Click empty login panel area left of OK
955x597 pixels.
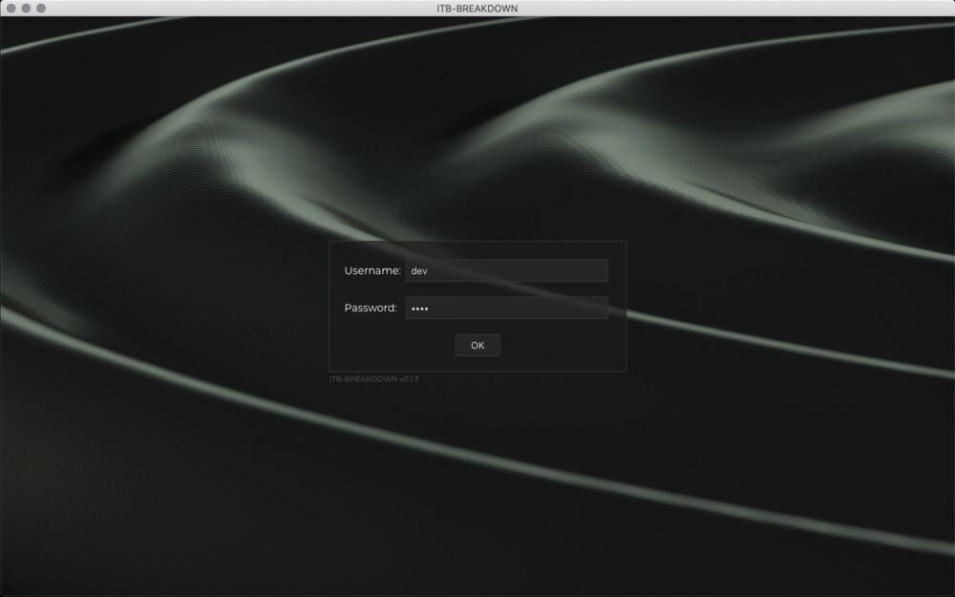[392, 346]
